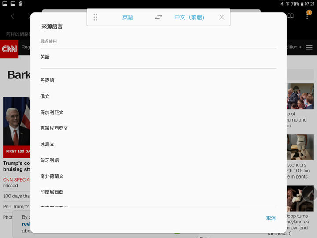317x238 pixels.
Task: Choose 克羅埃西亞文 as source language
Action: click(x=158, y=128)
